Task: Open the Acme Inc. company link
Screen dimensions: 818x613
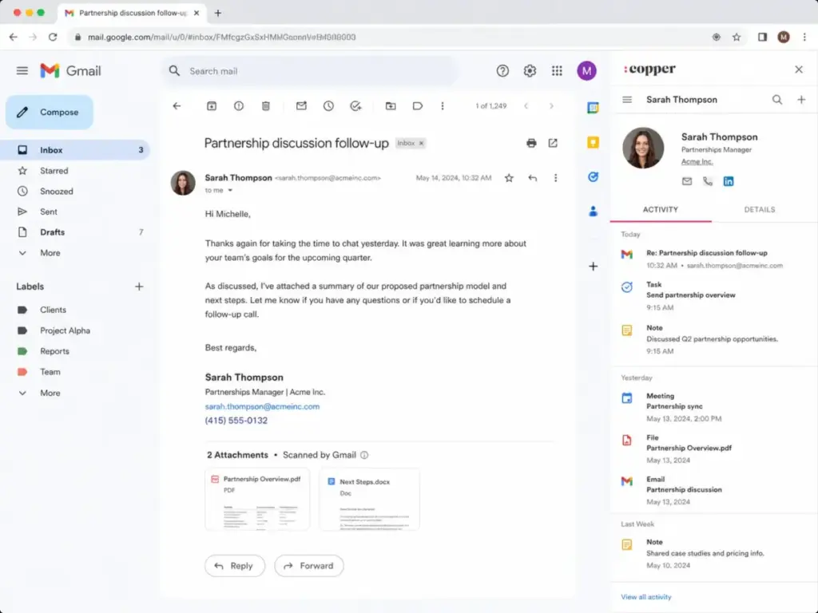Action: (x=697, y=161)
